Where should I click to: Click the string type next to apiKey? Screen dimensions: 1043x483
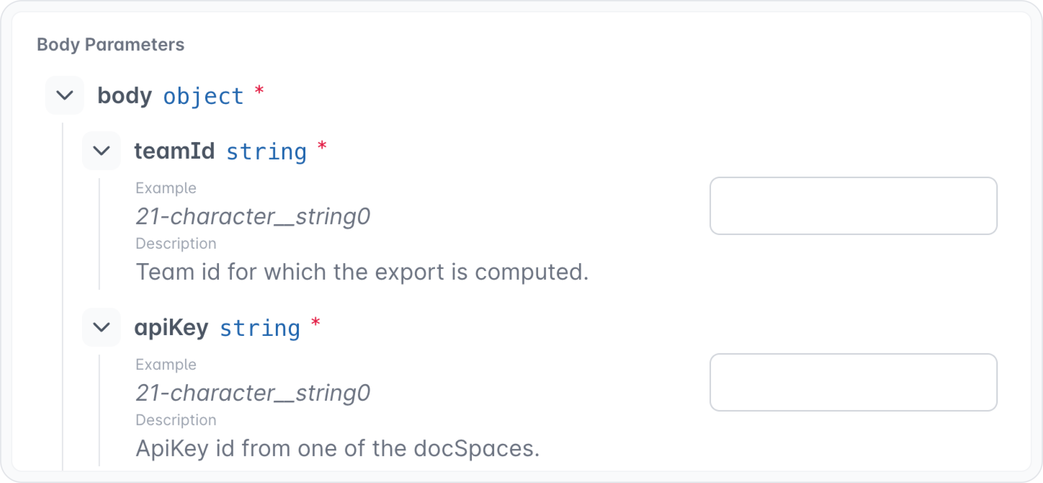point(259,328)
